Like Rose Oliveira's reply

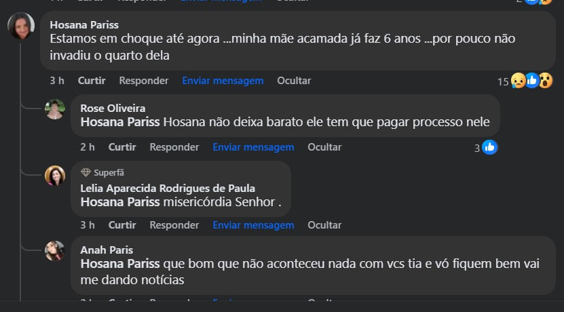(x=122, y=147)
